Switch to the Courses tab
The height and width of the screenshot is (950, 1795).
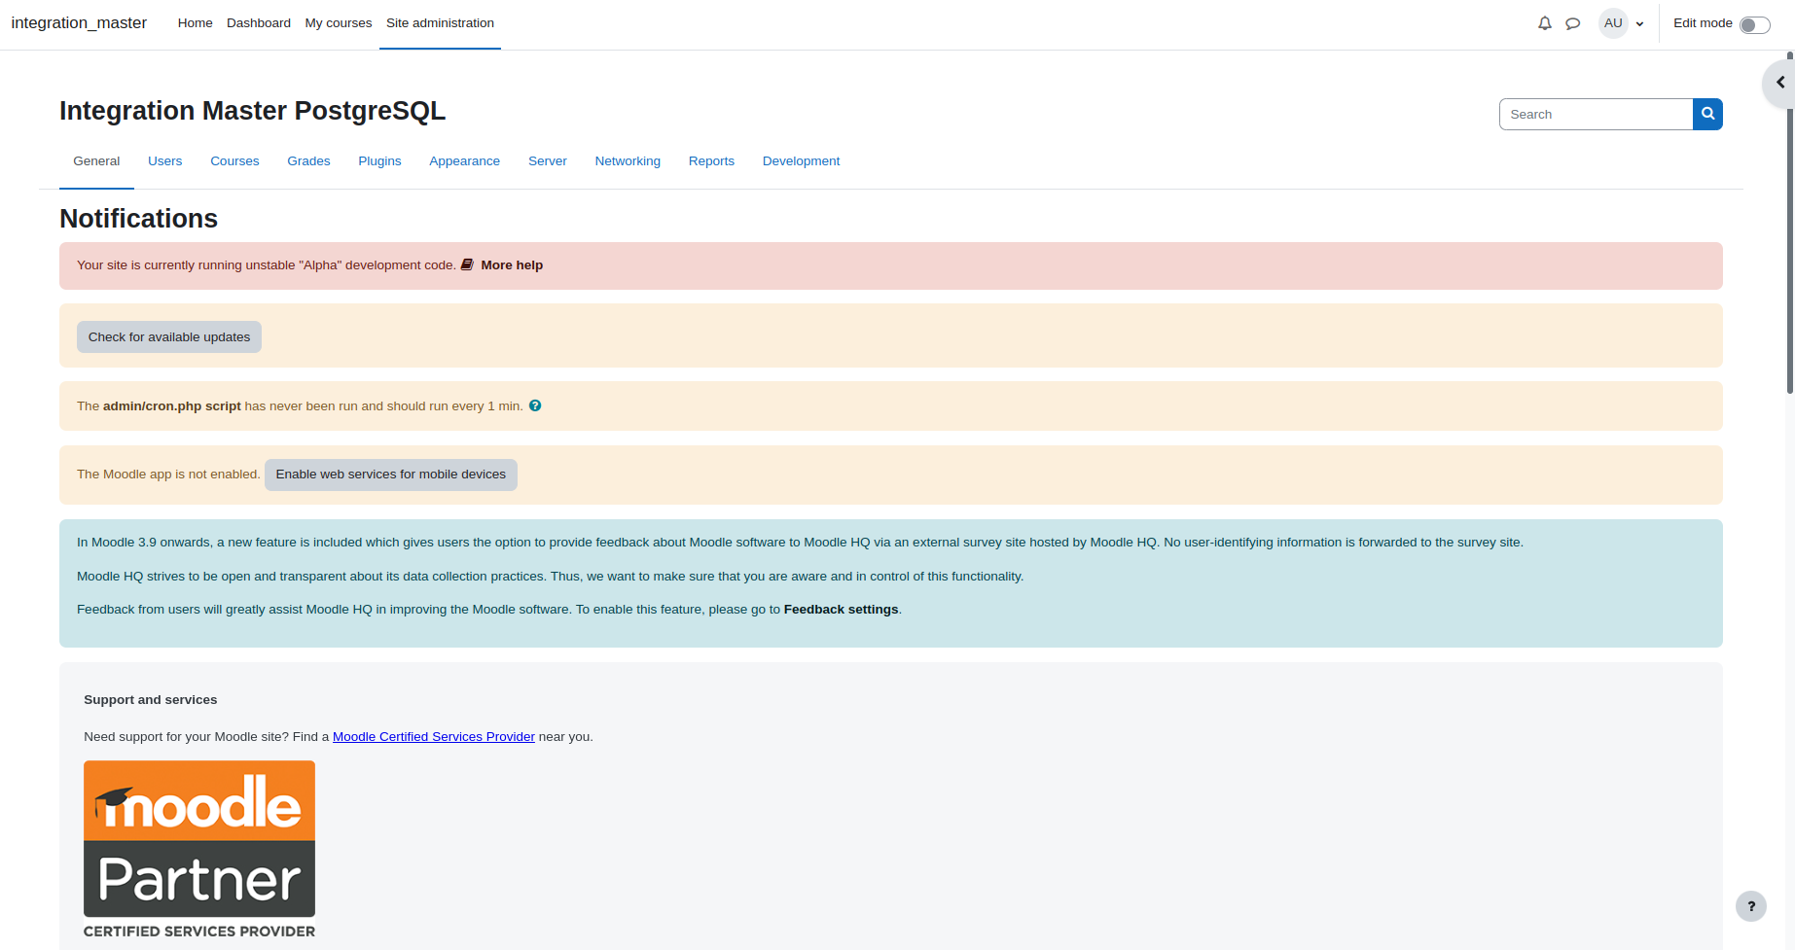click(x=234, y=161)
